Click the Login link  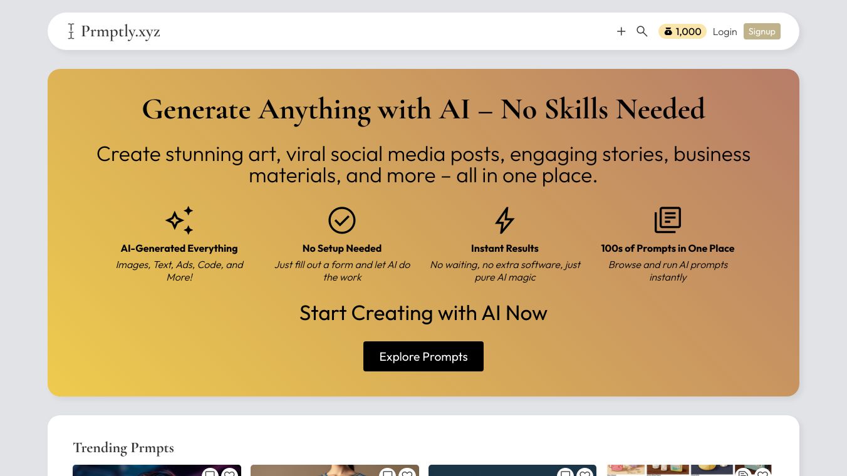(725, 32)
